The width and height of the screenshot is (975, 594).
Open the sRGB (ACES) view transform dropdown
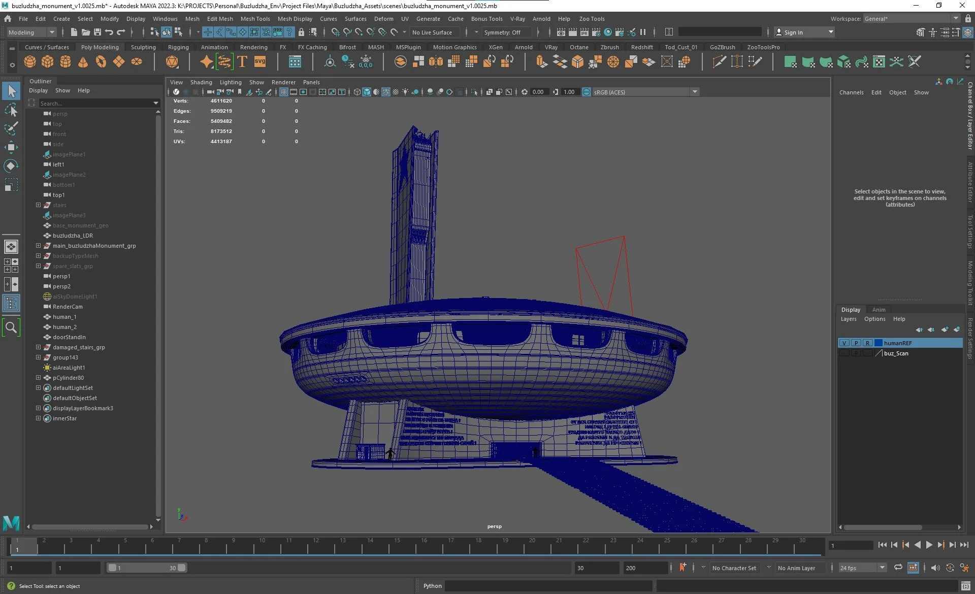click(695, 92)
